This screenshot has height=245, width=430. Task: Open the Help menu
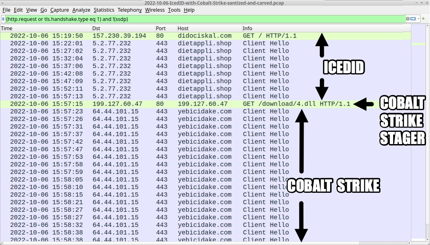[x=189, y=10]
